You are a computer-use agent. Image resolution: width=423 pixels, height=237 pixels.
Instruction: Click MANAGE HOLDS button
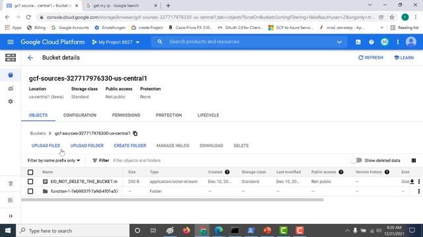point(173,145)
